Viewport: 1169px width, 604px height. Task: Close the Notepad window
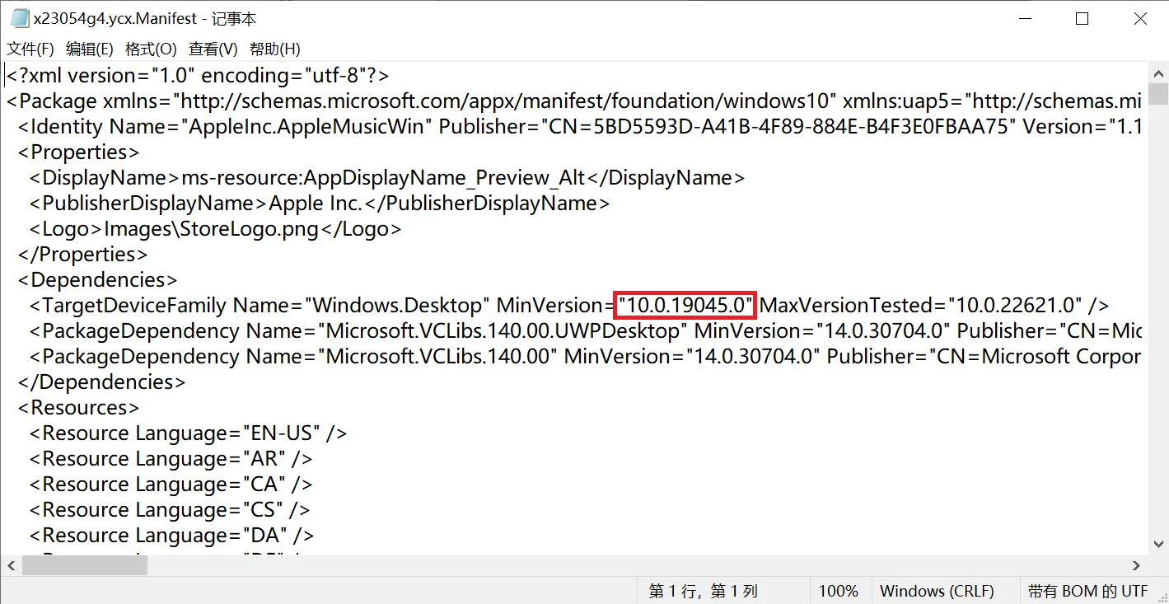[1140, 19]
